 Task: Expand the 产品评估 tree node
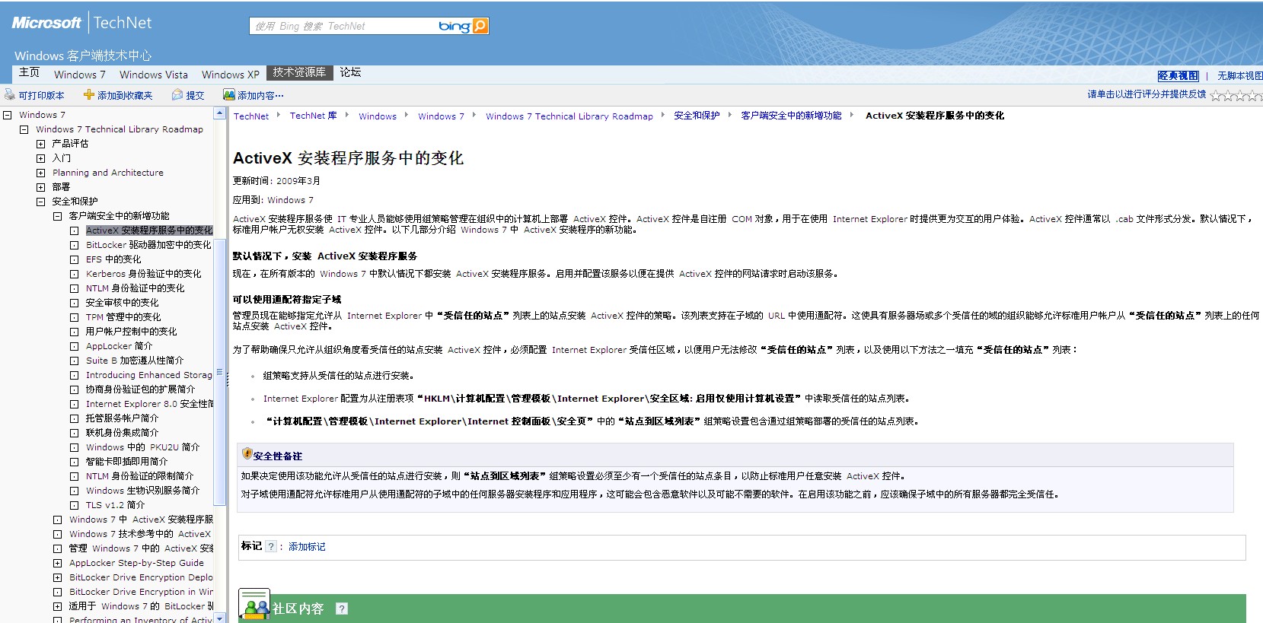tap(40, 144)
